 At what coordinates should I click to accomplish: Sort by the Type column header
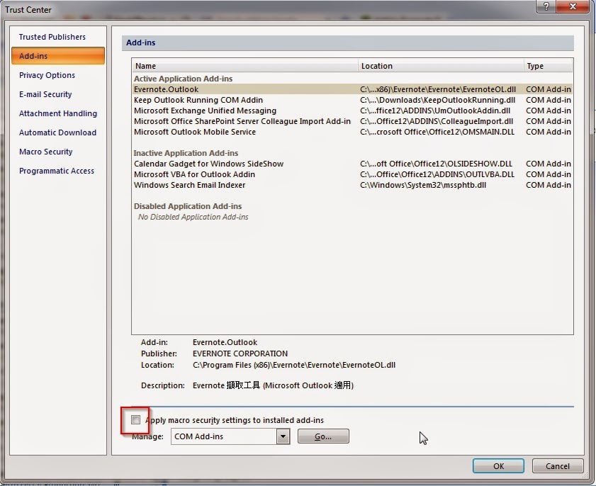pyautogui.click(x=548, y=66)
